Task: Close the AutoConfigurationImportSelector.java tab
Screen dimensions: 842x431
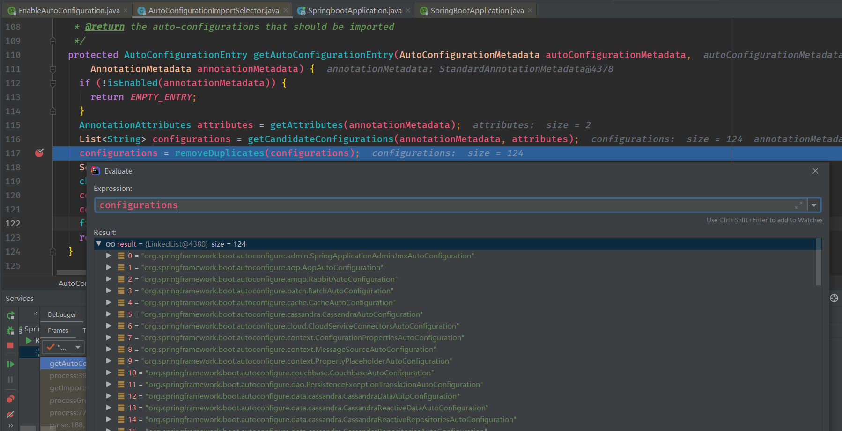Action: (x=286, y=10)
